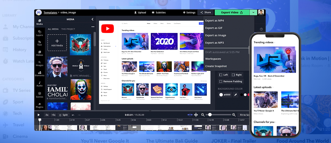Zoom in the timeline with plus magnifier
331x143 pixels.
click(x=234, y=115)
